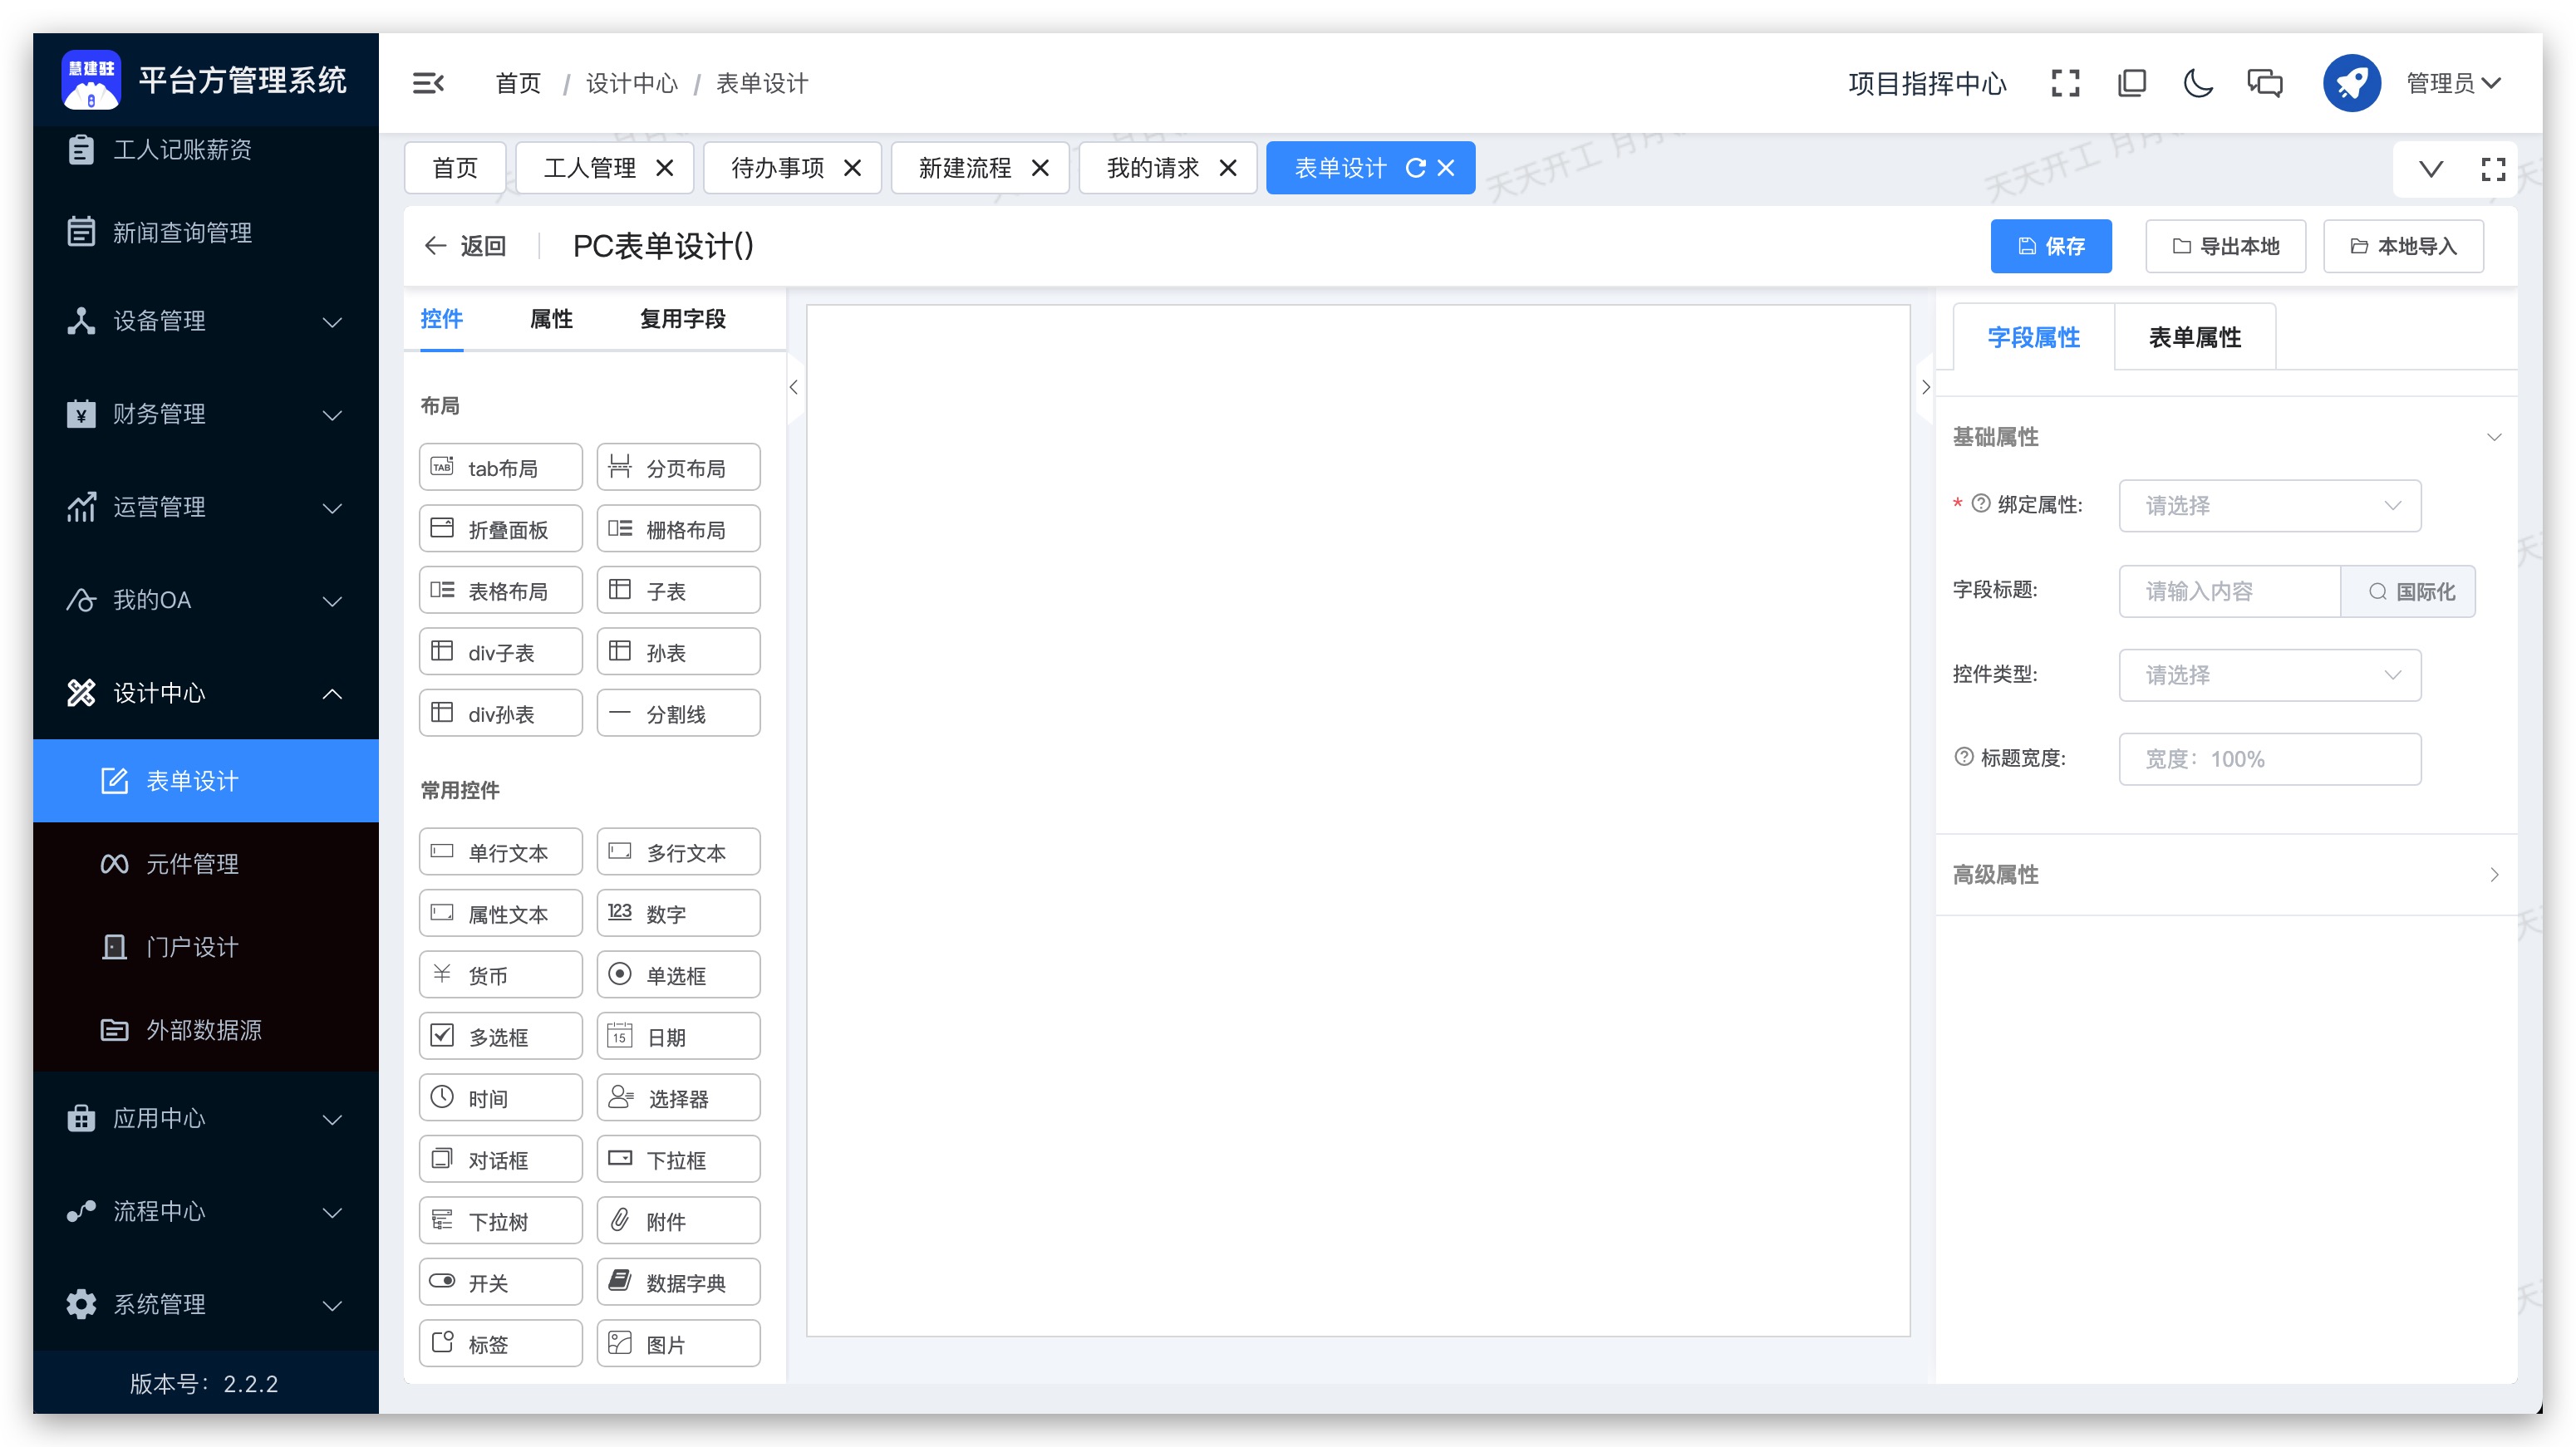Add a 开关 switch control

pyautogui.click(x=500, y=1282)
